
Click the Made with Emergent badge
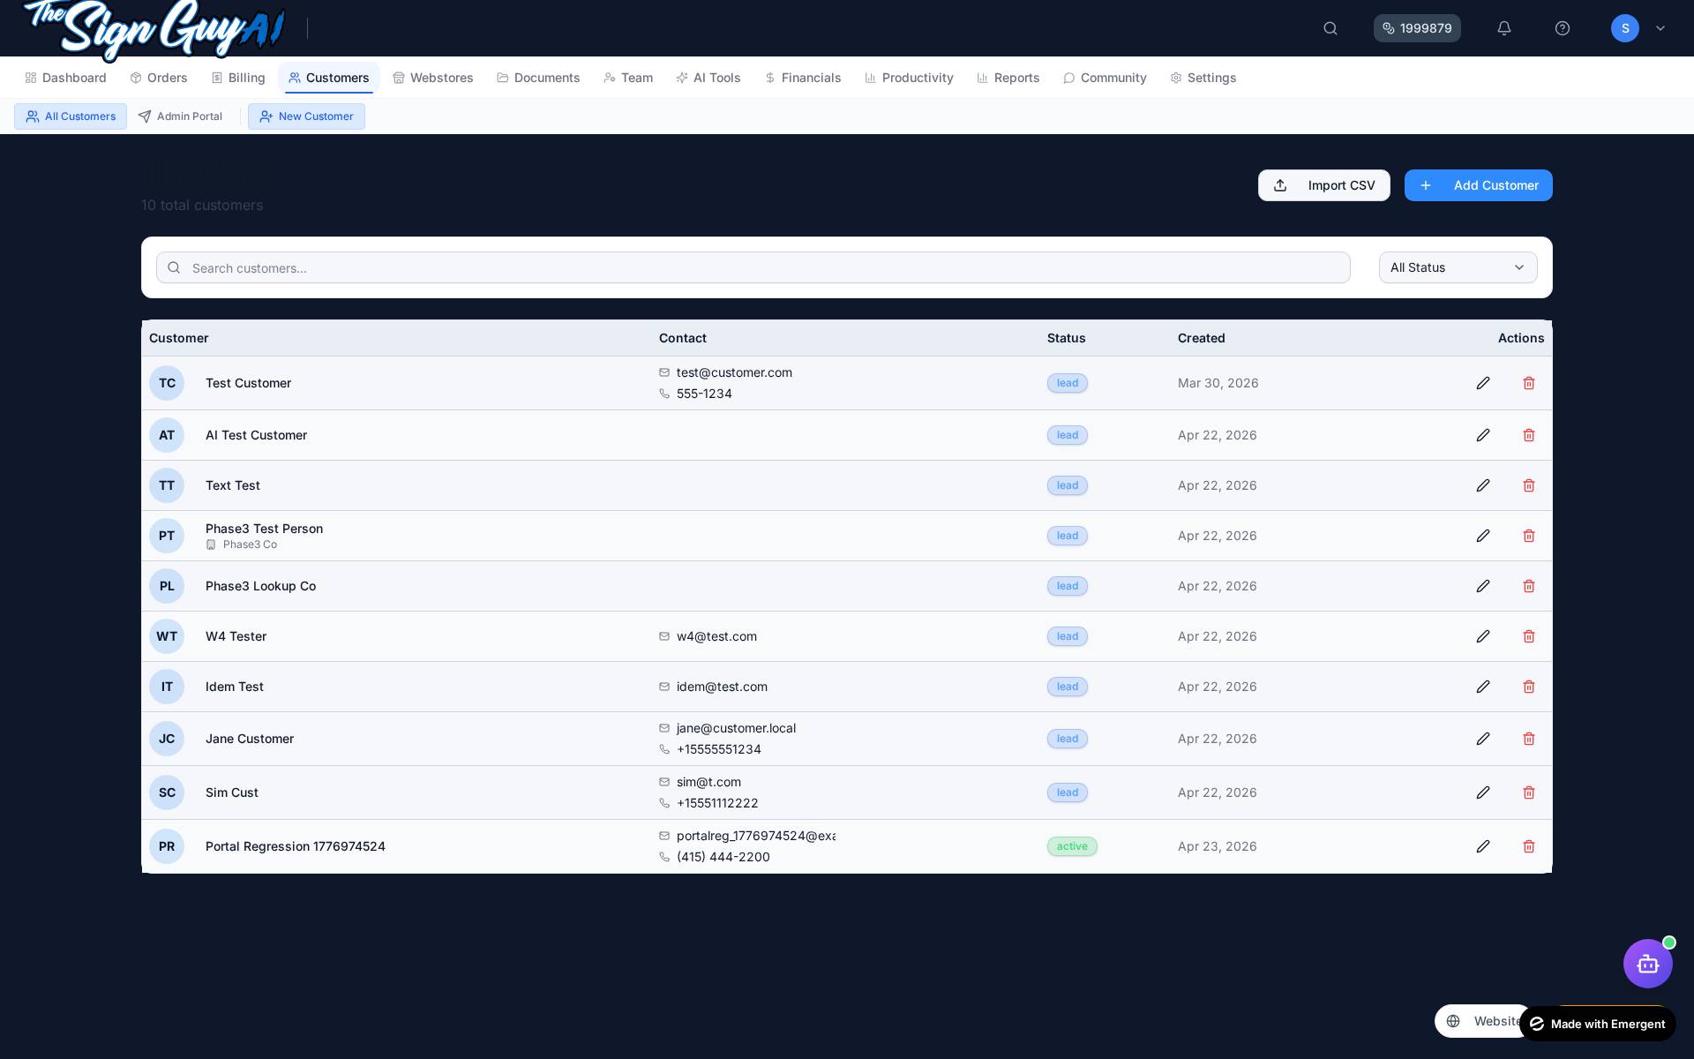(x=1597, y=1024)
